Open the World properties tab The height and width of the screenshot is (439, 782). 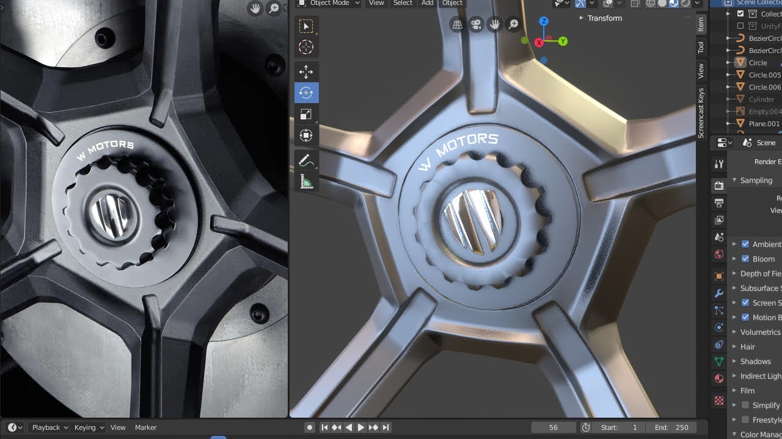tap(719, 254)
